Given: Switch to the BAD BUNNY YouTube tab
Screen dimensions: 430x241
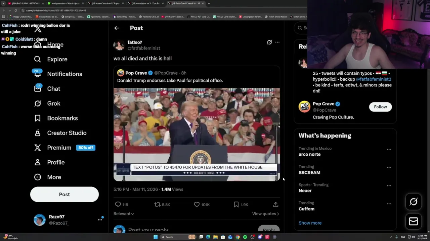Looking at the screenshot, I should 25,3.
